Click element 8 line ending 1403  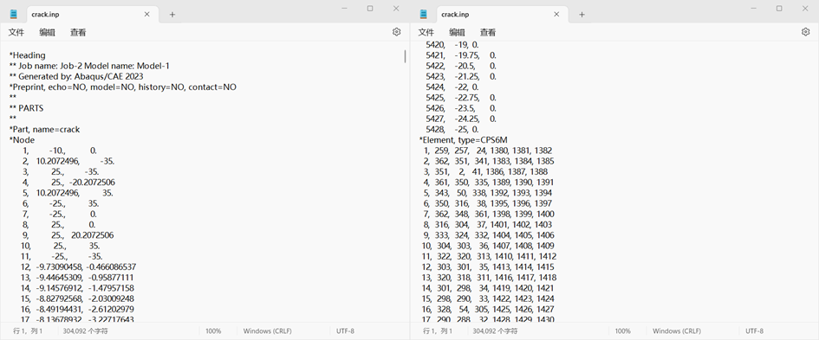pos(488,225)
